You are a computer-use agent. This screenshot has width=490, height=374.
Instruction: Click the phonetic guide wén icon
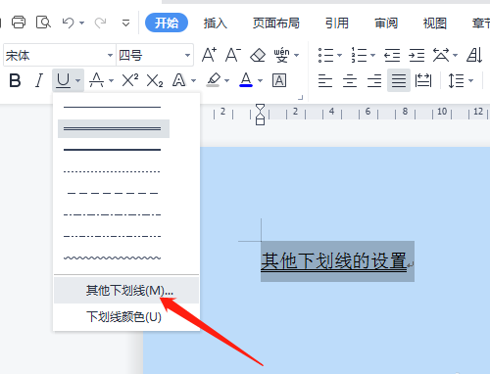(x=281, y=55)
